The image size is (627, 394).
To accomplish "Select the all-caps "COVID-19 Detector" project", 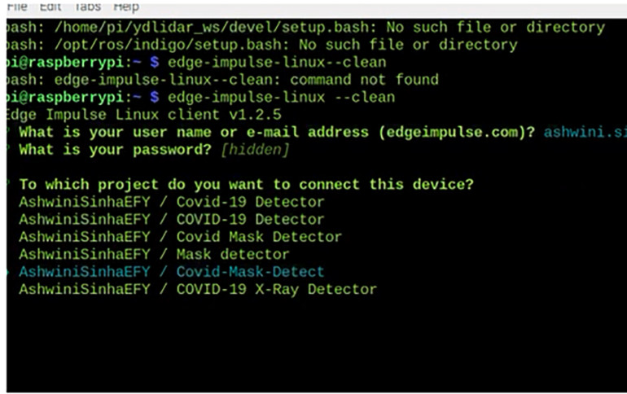I will 171,220.
